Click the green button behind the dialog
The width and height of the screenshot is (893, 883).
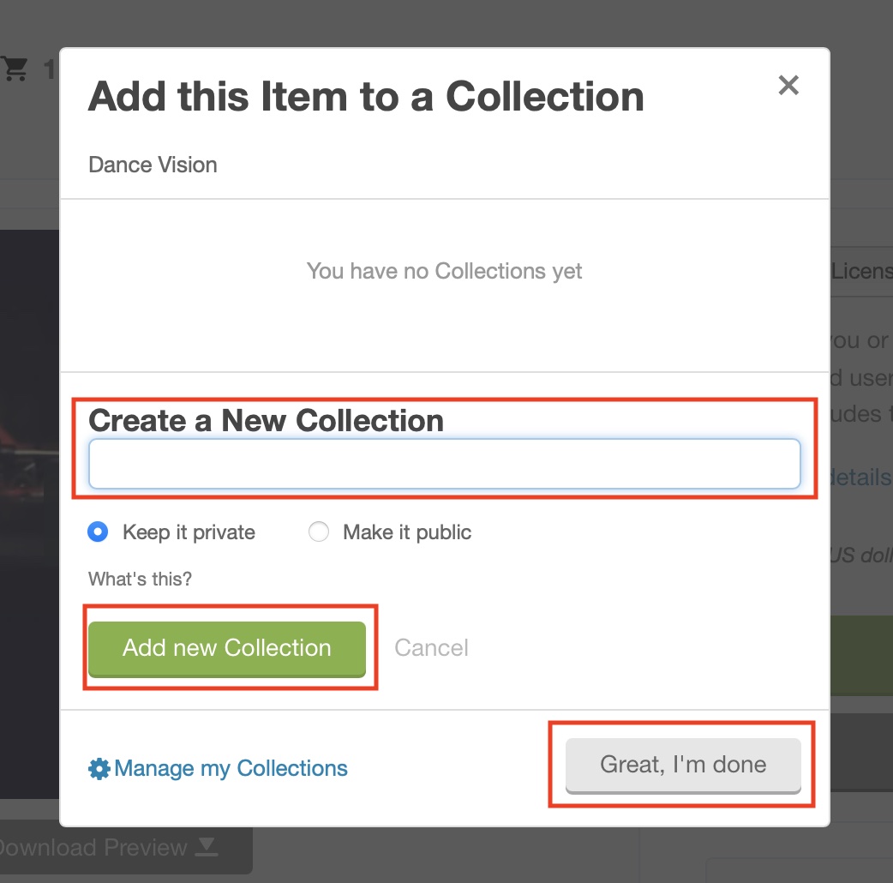861,654
